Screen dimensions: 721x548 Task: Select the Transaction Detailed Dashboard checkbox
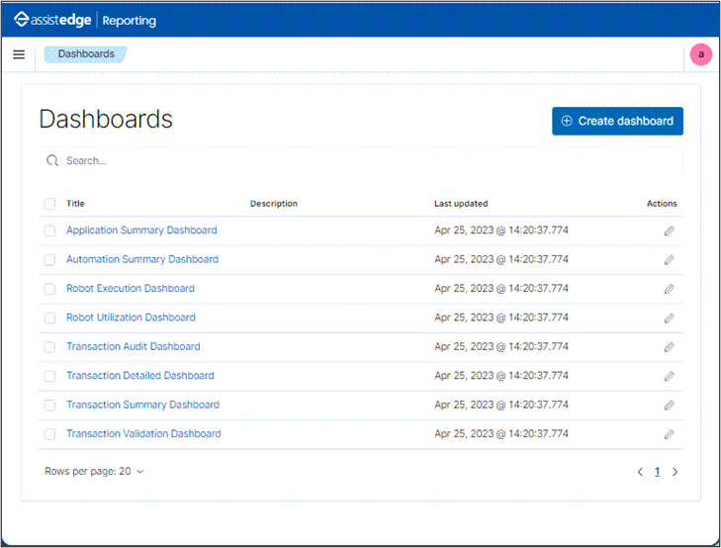[x=49, y=376]
